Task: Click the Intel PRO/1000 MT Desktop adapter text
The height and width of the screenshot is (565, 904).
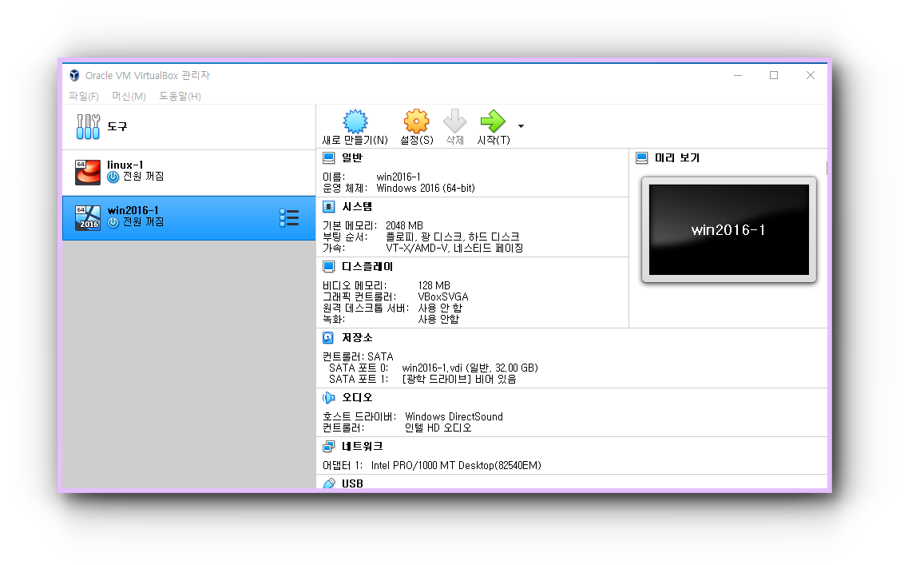Action: pos(456,466)
